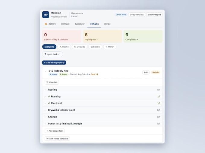Filter by Everyone

[49, 47]
